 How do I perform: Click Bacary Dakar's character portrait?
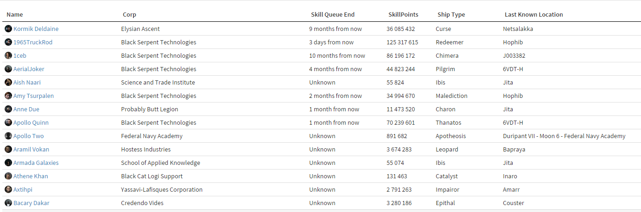(8, 203)
